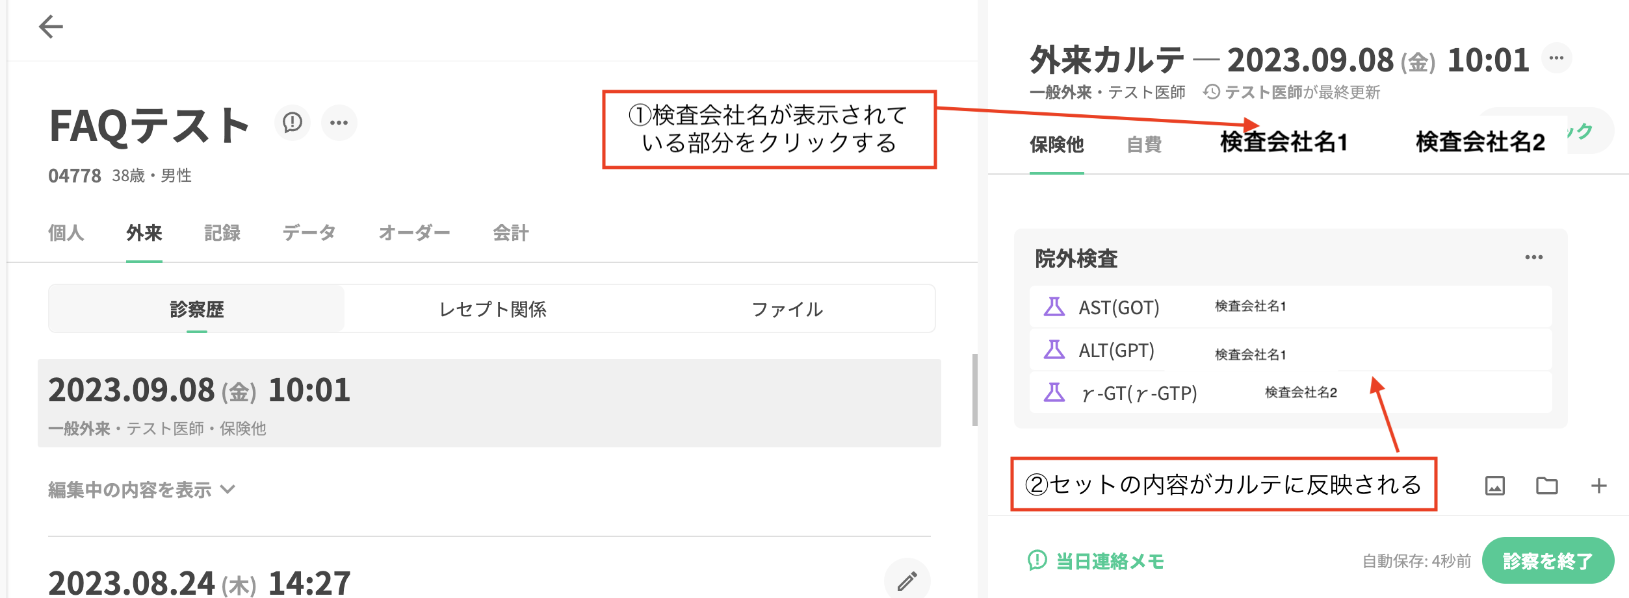Select the 自費 tab in the karte
This screenshot has width=1629, height=598.
click(x=1143, y=144)
